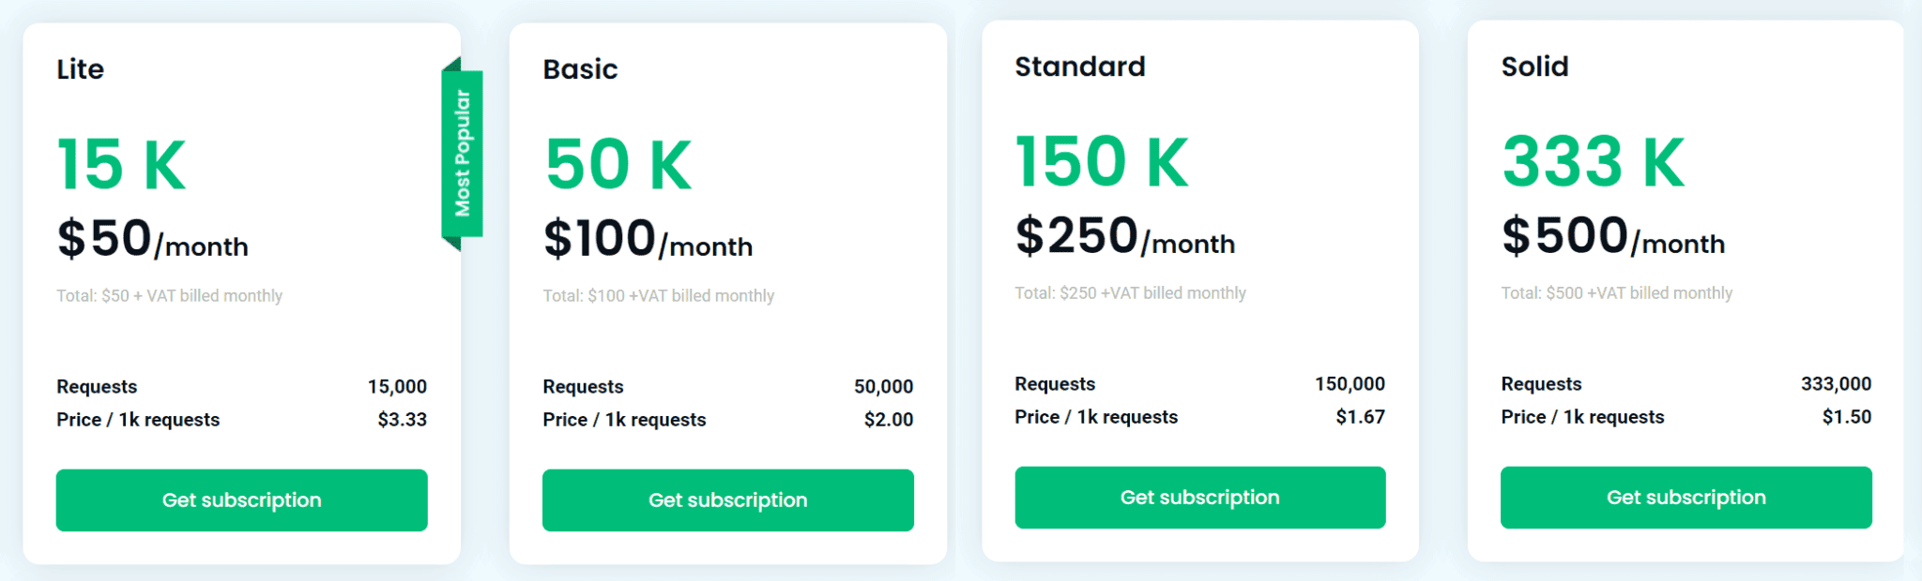Select the Lite plan title
The height and width of the screenshot is (581, 1922).
pos(80,69)
